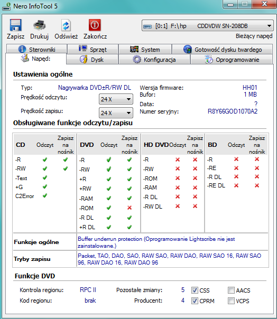Click the Gotowość dysku twardego globe icon
Screen dimensions: 277x319
188,49
